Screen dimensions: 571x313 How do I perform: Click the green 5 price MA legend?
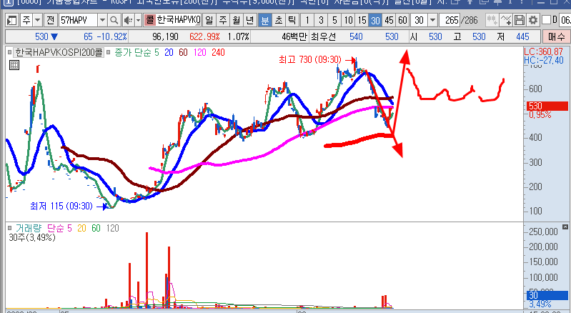(x=157, y=52)
